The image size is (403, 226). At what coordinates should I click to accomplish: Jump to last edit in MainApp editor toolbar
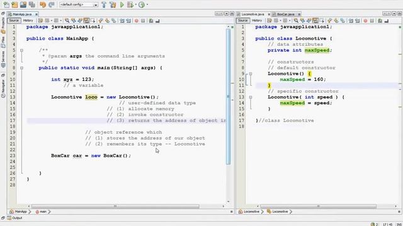[x=40, y=21]
